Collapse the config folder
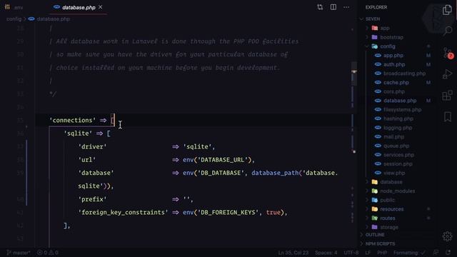Screen dimensions: 457x257 click(x=388, y=46)
